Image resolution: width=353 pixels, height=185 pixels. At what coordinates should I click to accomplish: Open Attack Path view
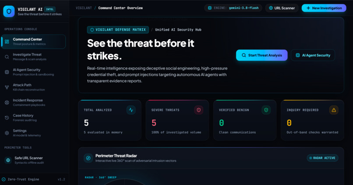[33, 87]
